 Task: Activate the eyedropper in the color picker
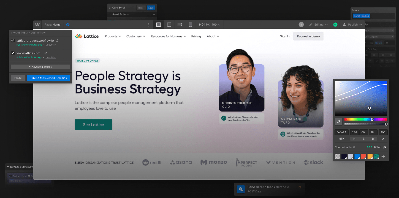pos(338,122)
